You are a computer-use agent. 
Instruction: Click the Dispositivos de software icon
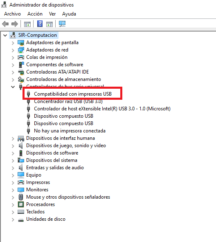(21, 153)
